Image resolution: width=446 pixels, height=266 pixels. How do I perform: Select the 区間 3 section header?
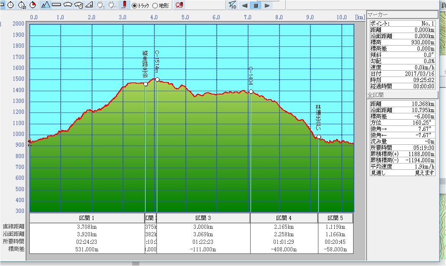[203, 218]
